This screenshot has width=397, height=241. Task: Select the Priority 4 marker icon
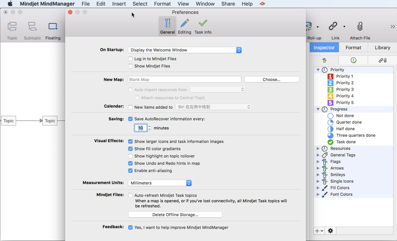click(330, 96)
